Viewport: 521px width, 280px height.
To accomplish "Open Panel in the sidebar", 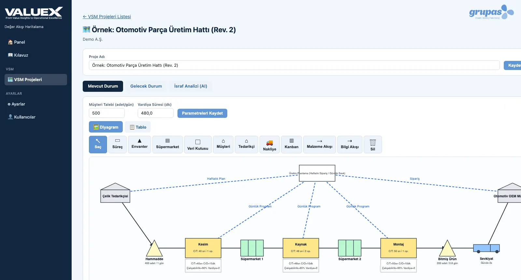I will tap(36, 42).
